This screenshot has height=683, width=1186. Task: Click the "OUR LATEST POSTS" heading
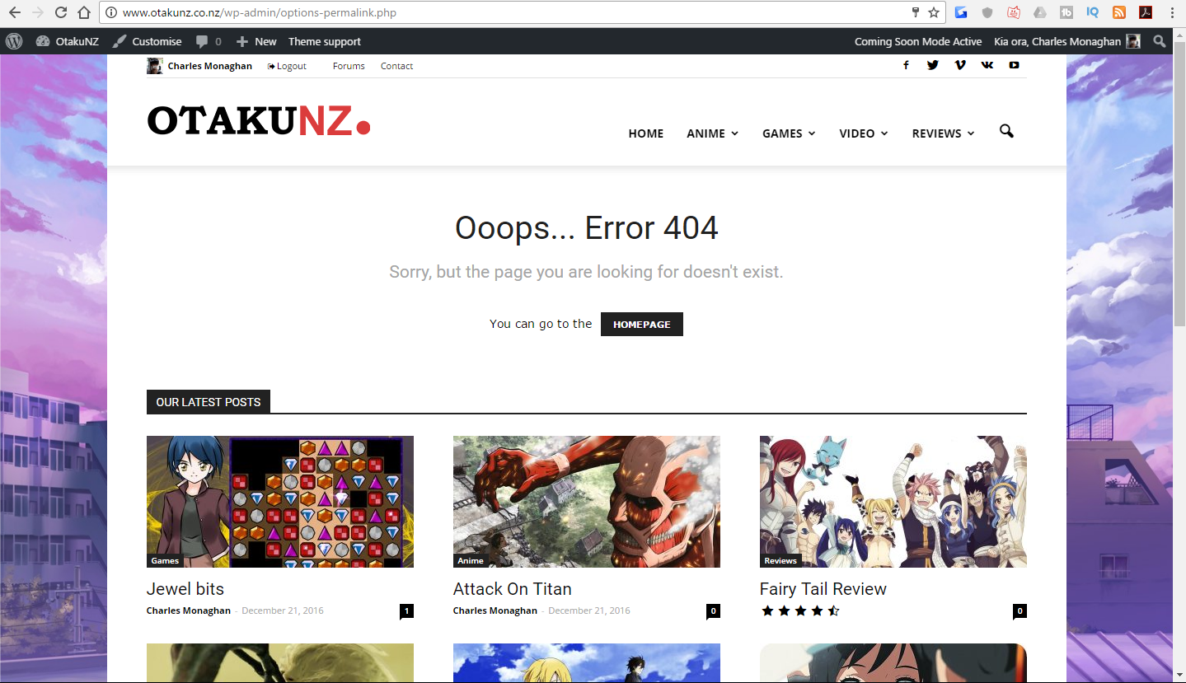click(x=209, y=402)
